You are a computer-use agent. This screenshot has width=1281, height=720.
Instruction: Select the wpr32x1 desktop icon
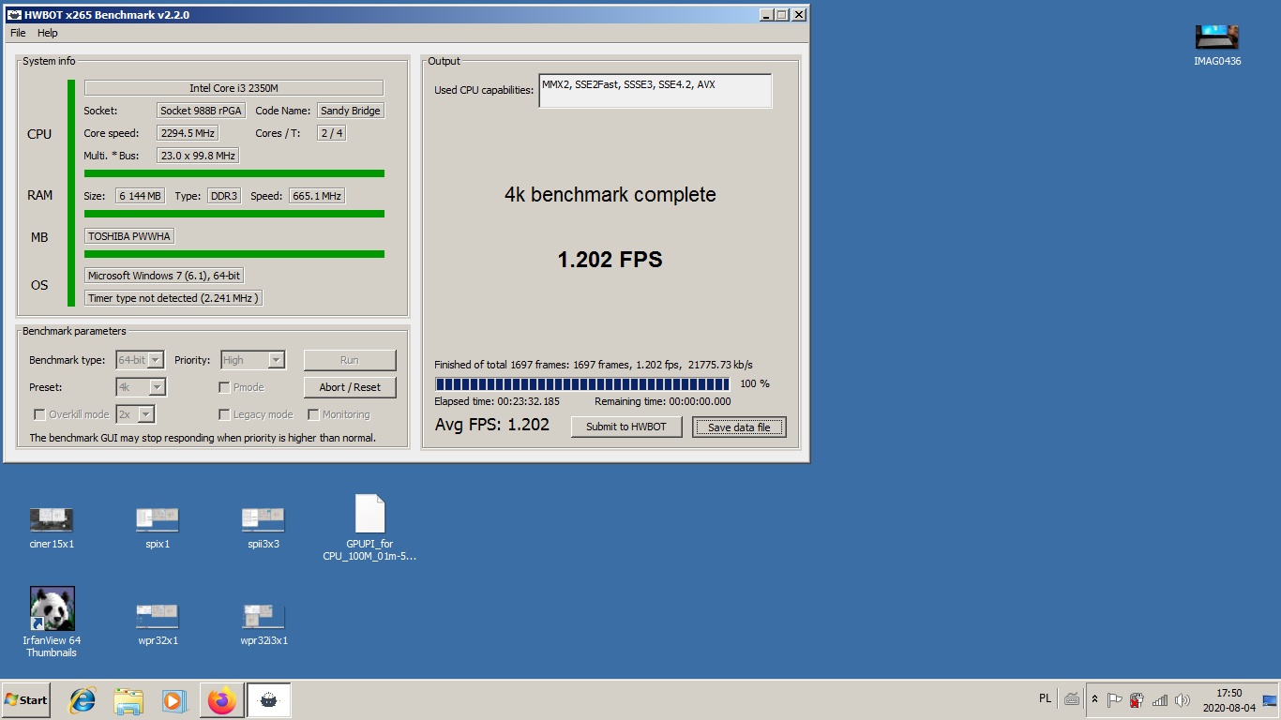(158, 625)
